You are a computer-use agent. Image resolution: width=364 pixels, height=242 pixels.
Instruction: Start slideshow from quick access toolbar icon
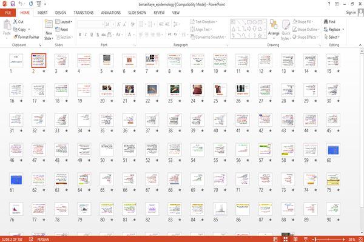click(39, 4)
